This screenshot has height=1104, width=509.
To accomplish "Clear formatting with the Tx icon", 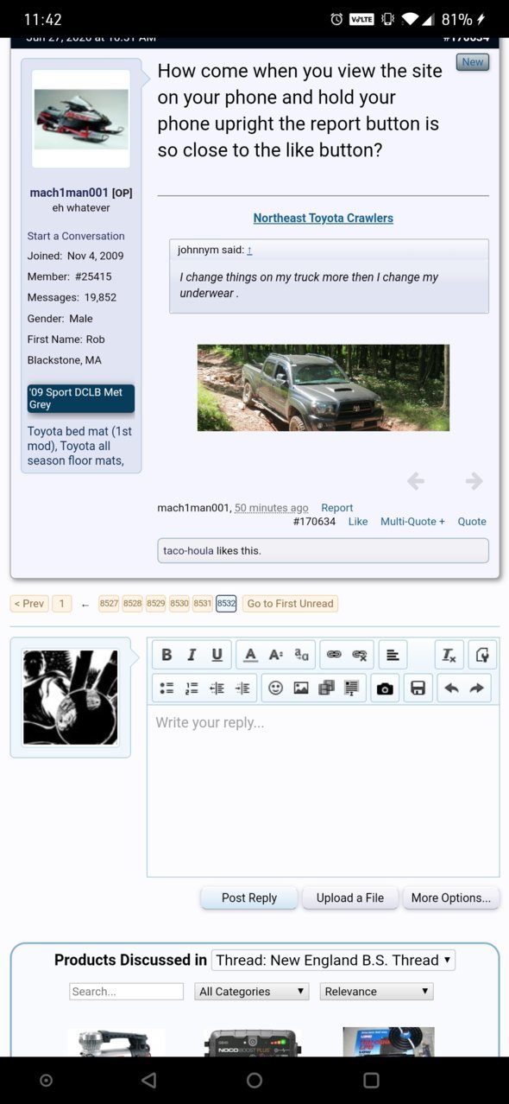I will (x=449, y=655).
